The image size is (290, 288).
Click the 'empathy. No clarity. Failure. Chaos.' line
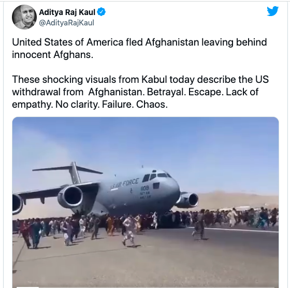[90, 105]
